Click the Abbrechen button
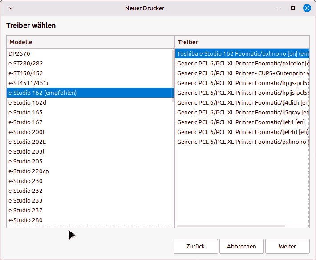316x260 pixels. 241,246
